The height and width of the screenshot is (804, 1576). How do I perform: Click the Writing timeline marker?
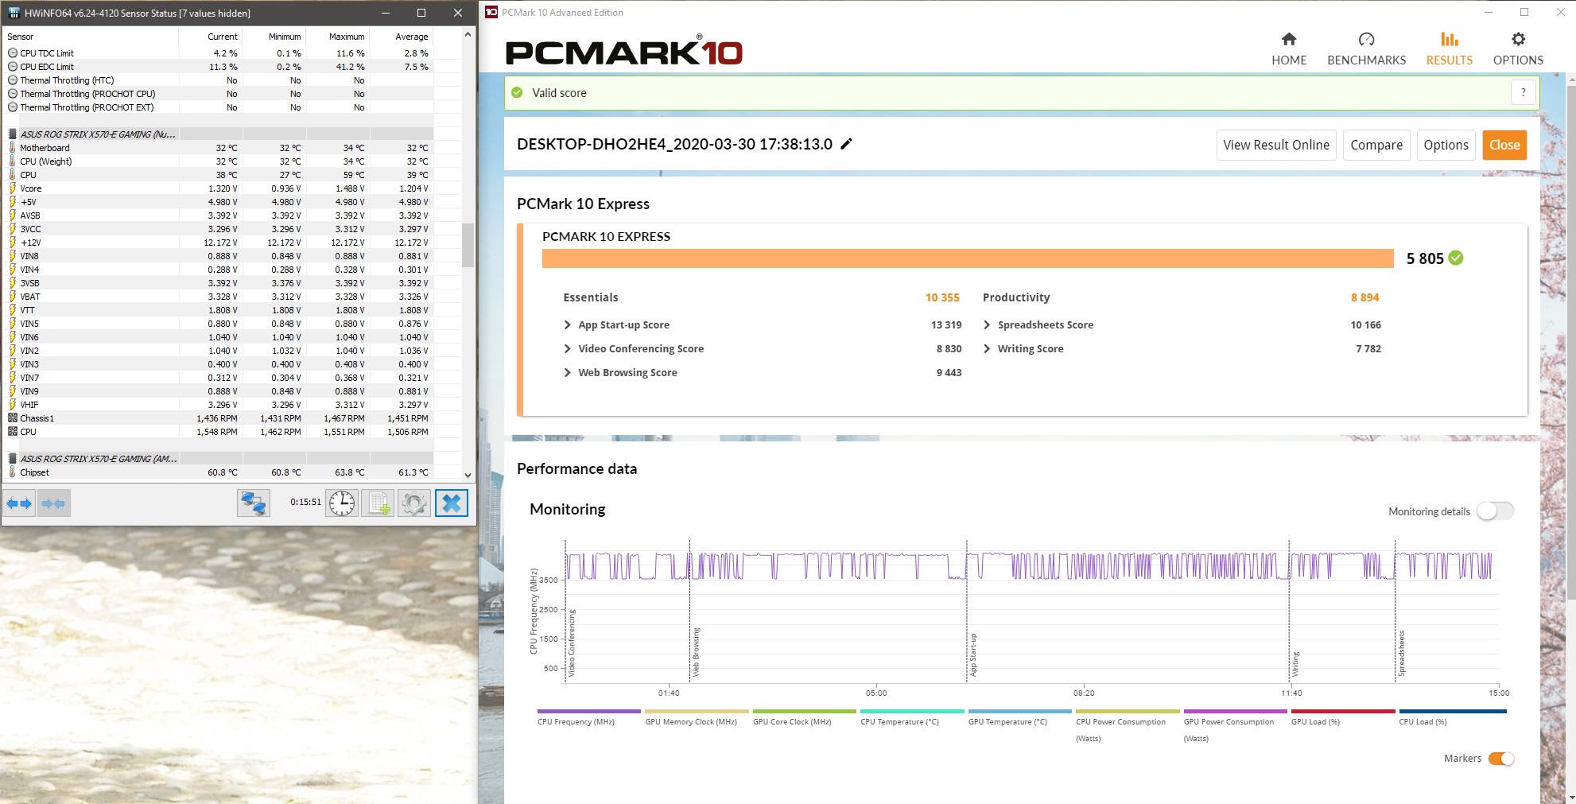pos(1295,664)
